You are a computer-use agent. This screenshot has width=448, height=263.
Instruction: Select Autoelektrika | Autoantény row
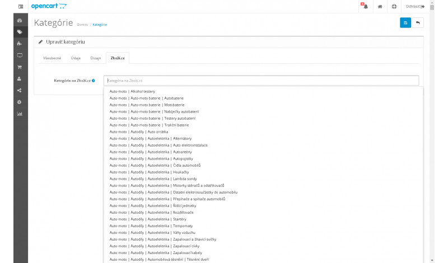[263, 152]
